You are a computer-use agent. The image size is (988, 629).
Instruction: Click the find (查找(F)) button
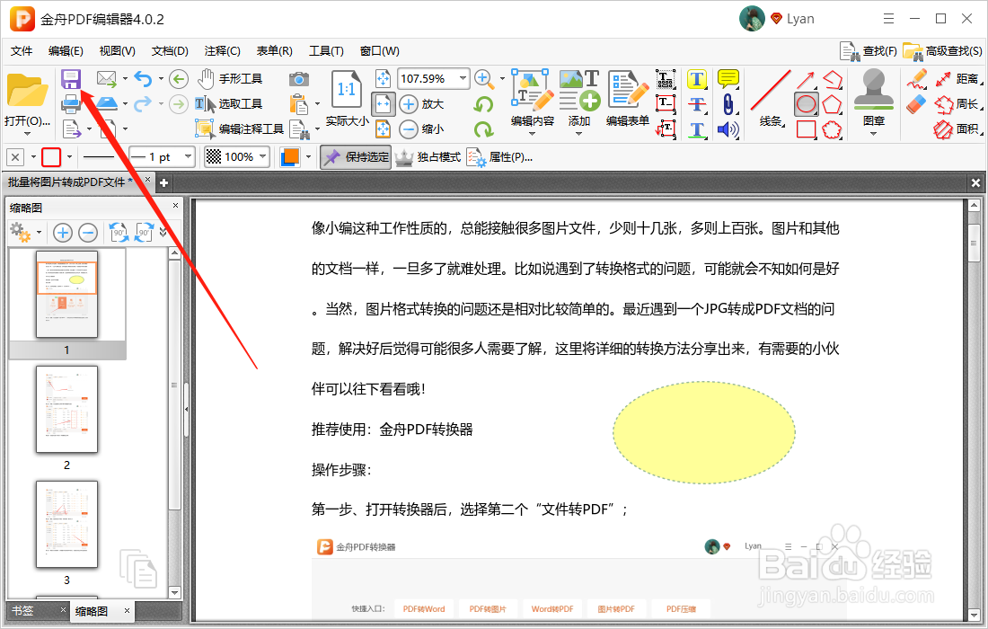click(869, 51)
